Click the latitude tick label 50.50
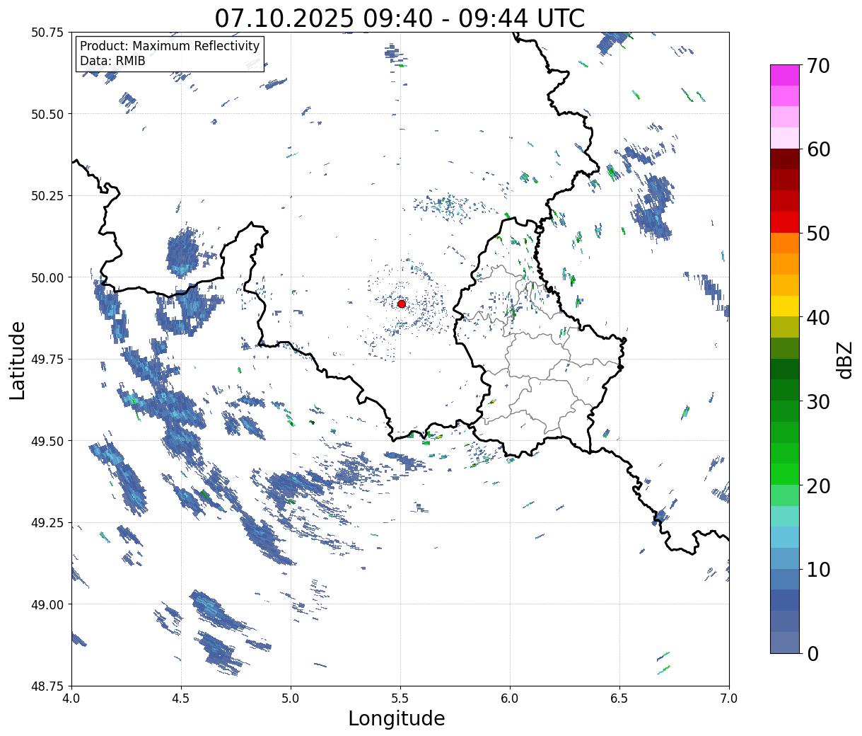 coord(47,114)
